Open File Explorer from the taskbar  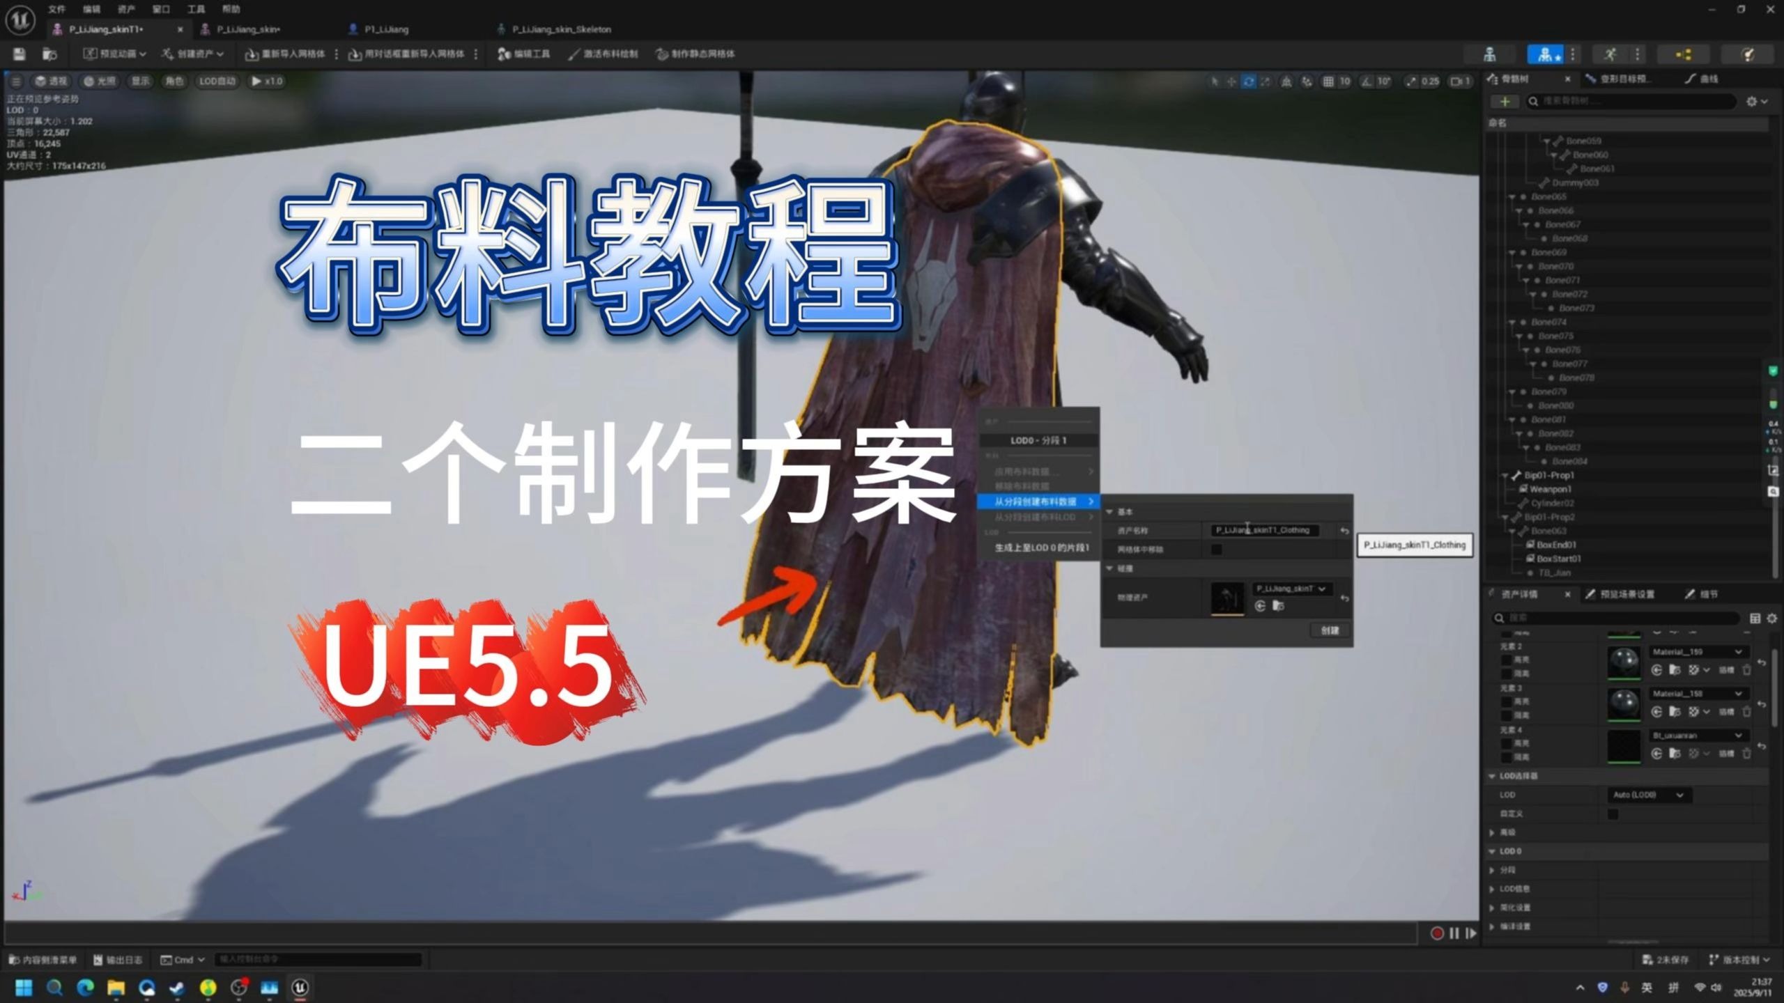[x=116, y=987]
